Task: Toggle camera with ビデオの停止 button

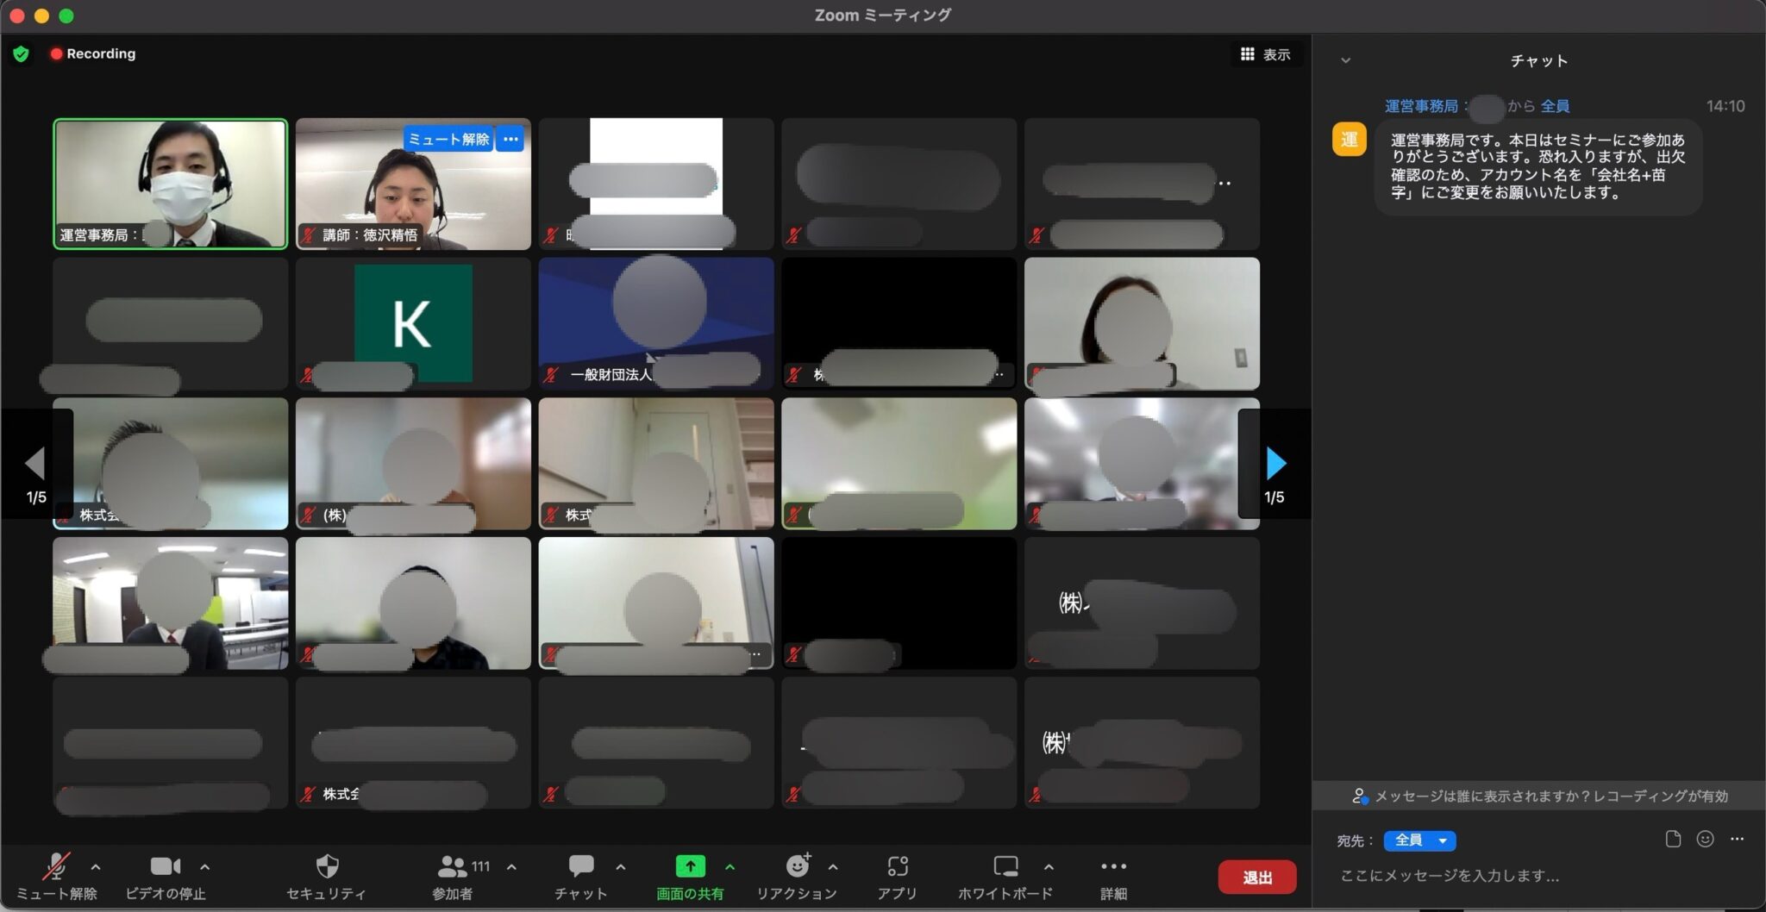Action: coord(166,876)
